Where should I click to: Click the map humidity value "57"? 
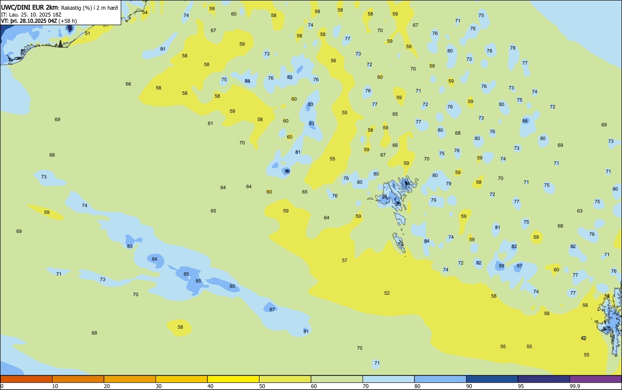coord(345,261)
